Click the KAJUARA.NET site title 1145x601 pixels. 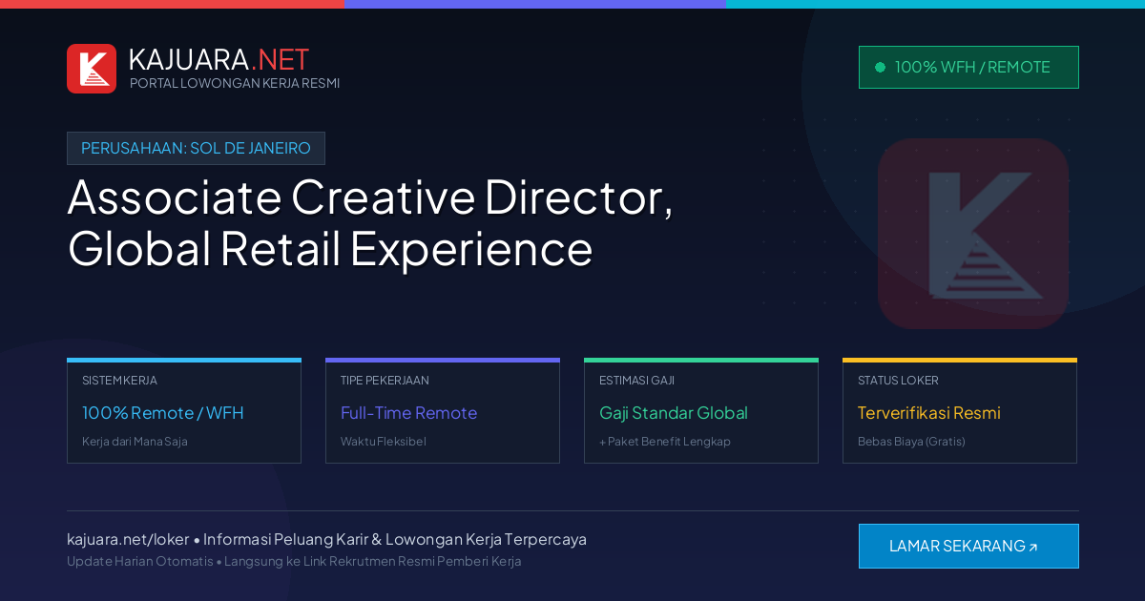pos(219,59)
